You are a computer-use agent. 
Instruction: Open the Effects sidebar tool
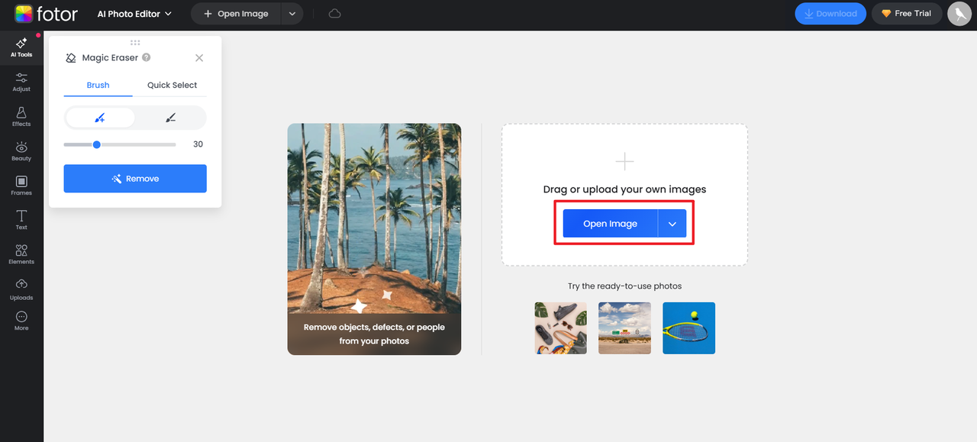click(x=21, y=117)
